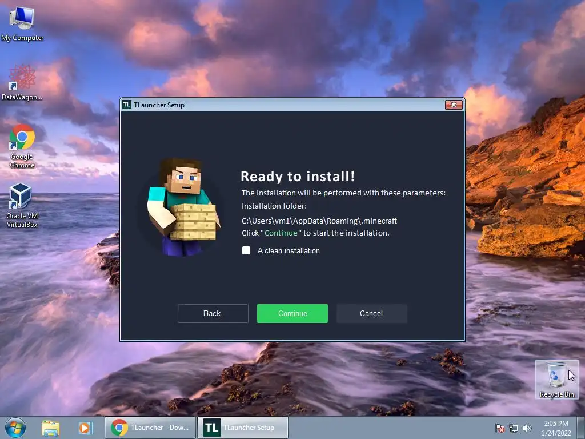The height and width of the screenshot is (439, 585).
Task: Click the green Continue button
Action: coord(292,313)
